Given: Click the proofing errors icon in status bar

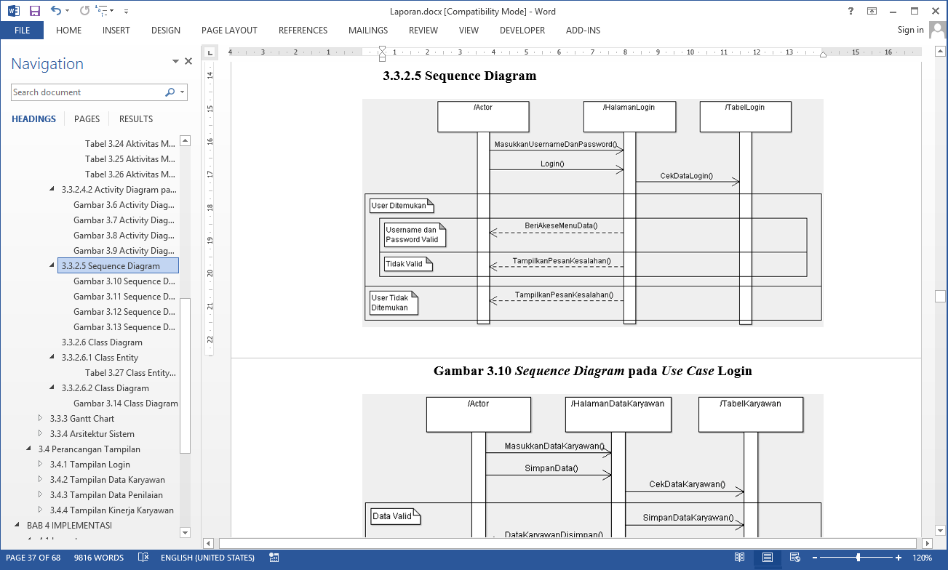Looking at the screenshot, I should click(144, 558).
